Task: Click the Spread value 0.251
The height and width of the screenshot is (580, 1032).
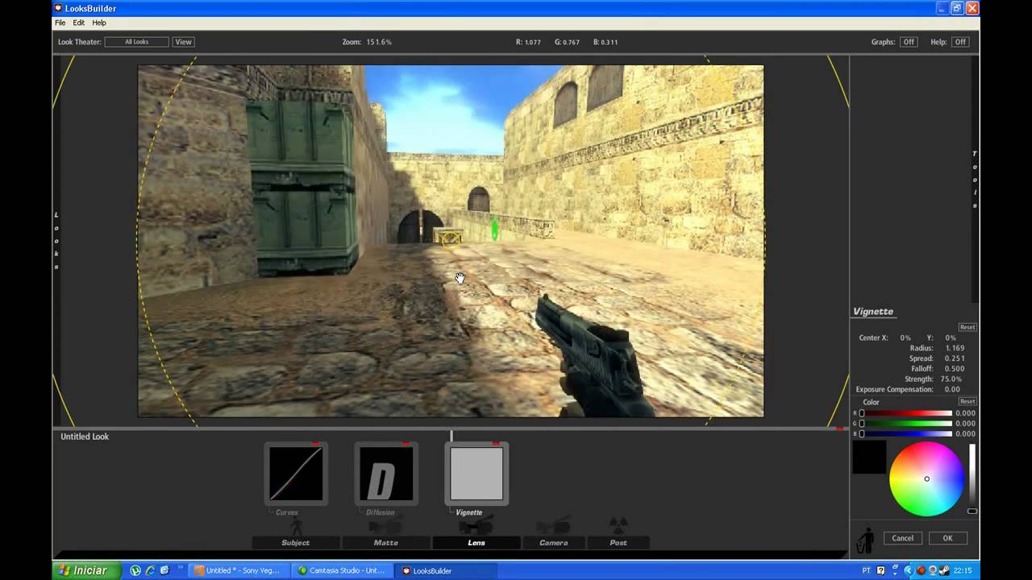Action: point(955,358)
